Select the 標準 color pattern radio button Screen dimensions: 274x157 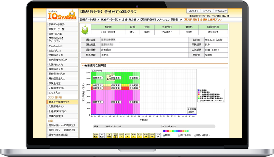point(164,136)
